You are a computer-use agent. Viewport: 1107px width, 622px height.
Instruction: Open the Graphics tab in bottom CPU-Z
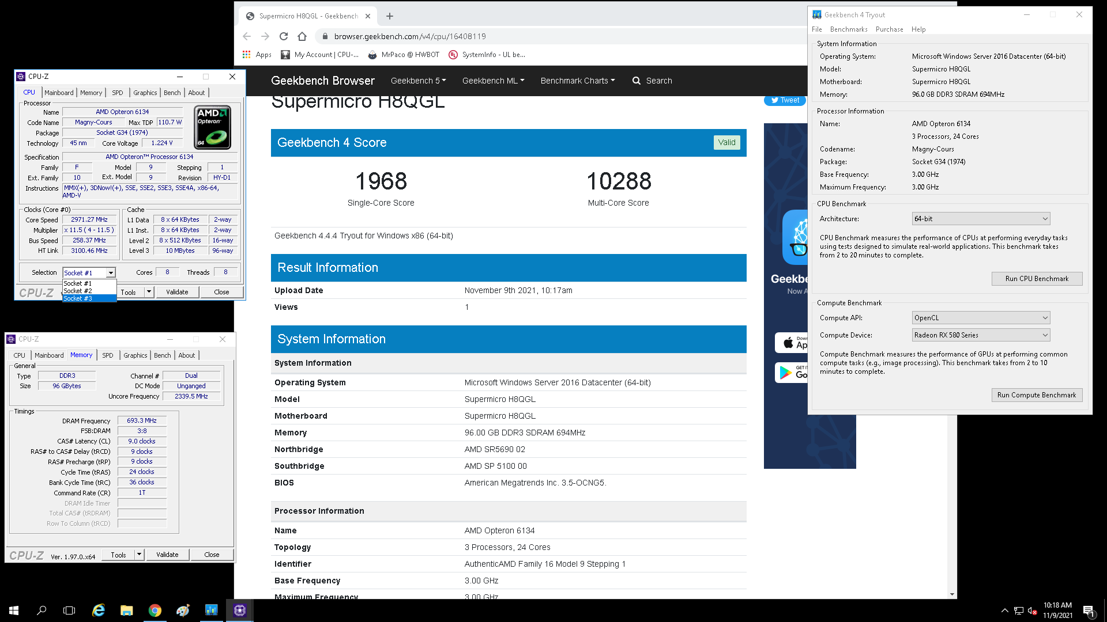(135, 355)
